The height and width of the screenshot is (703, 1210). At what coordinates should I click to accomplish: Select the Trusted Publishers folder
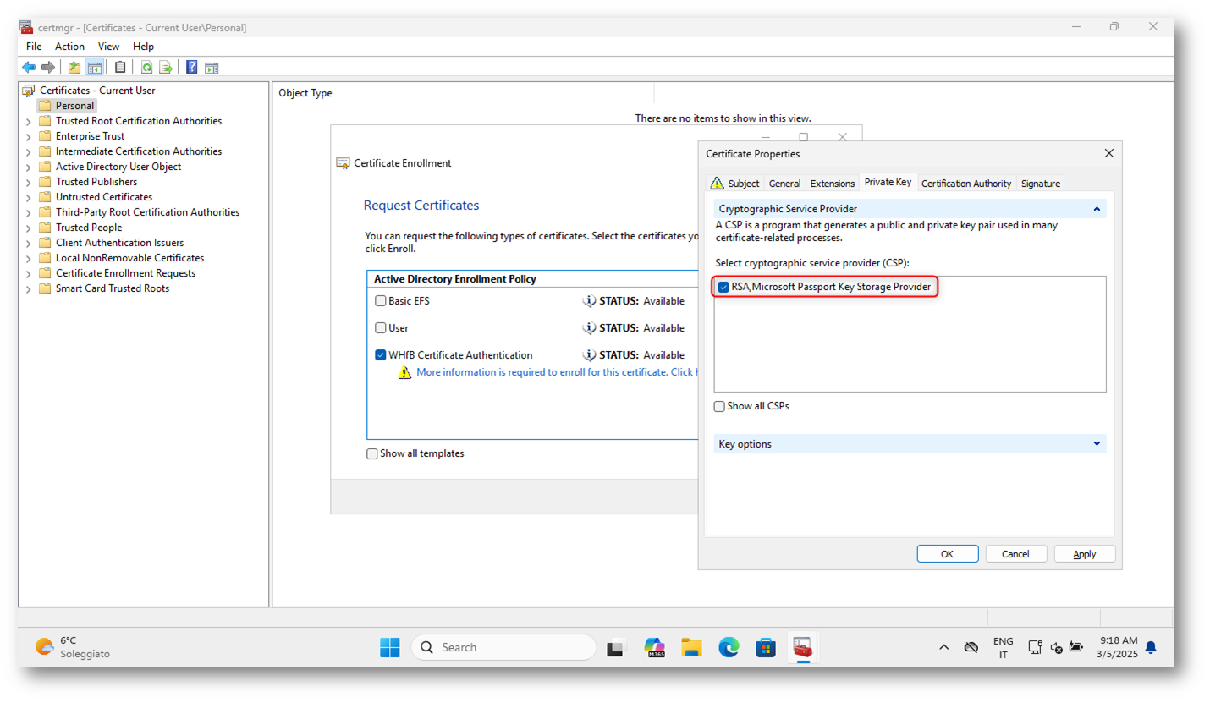coord(96,182)
